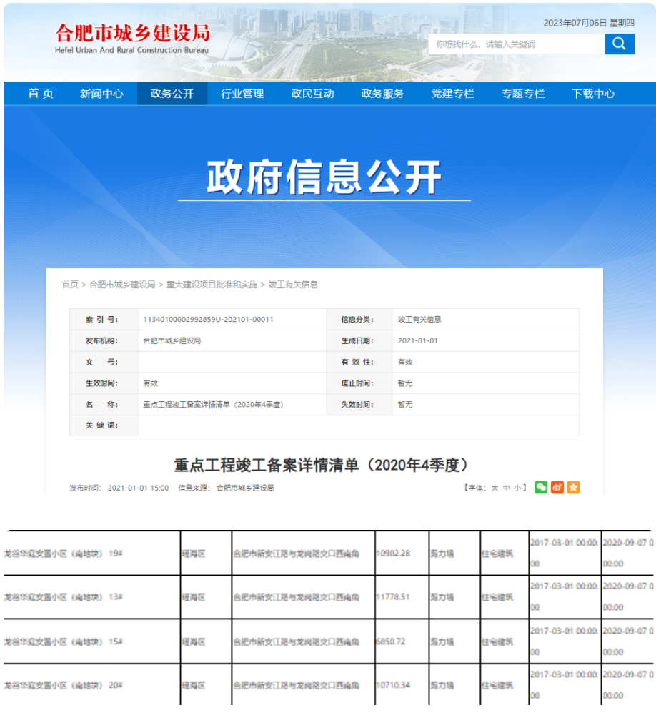Open the 新闻中心 menu
The height and width of the screenshot is (718, 656).
pos(101,94)
